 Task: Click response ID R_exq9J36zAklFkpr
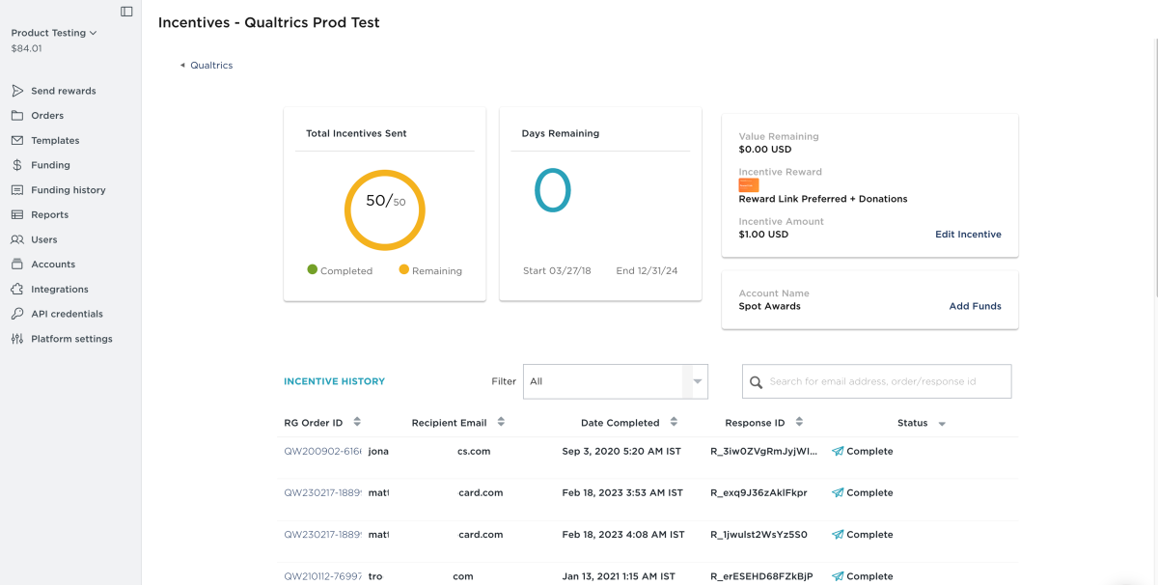pos(758,492)
